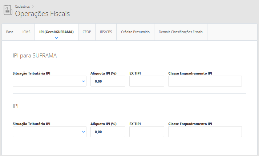This screenshot has width=259, height=156.
Task: Open the ICMS tab
Action: point(26,32)
